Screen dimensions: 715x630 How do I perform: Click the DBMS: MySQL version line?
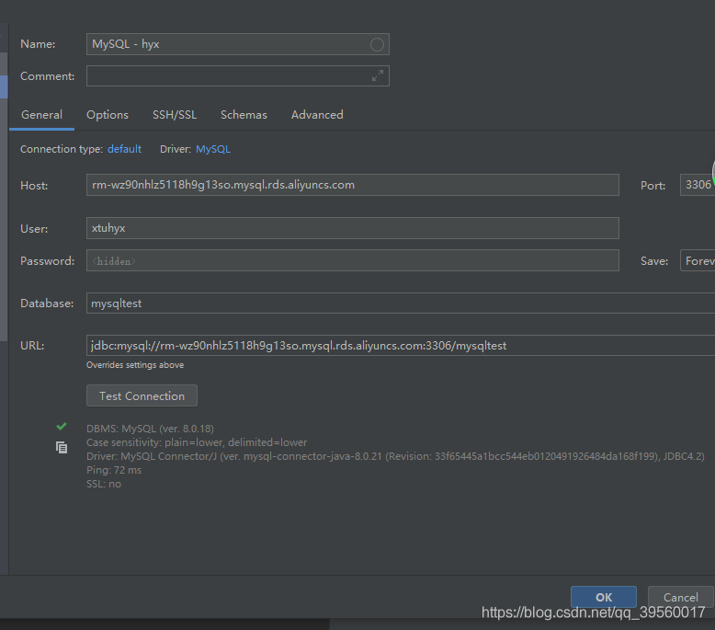[150, 429]
